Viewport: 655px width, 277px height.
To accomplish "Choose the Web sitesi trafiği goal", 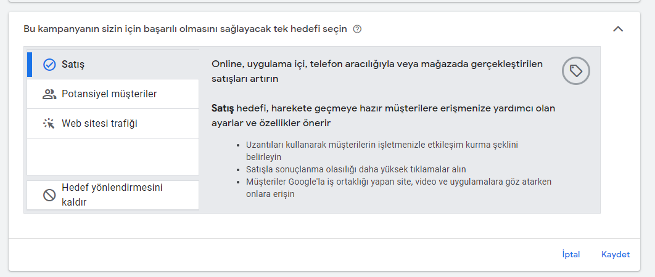I will tap(113, 124).
